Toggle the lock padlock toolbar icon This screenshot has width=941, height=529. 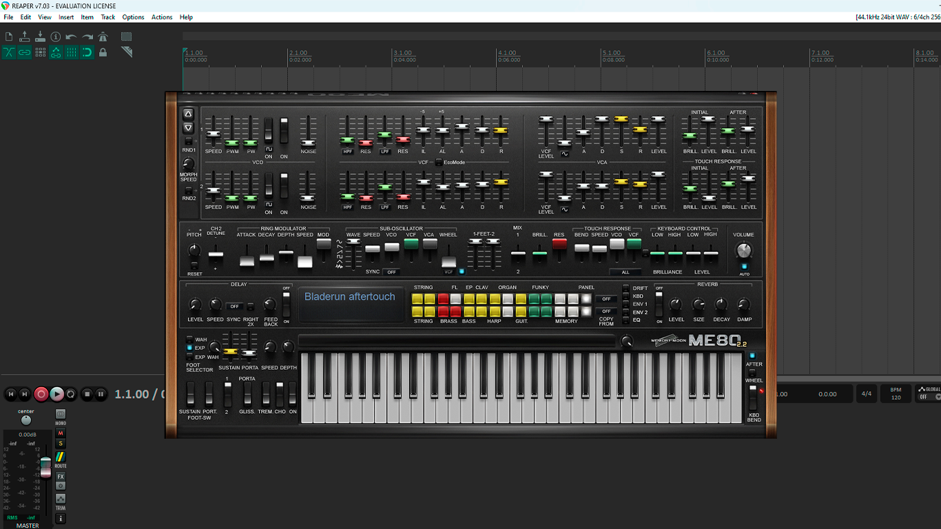point(103,52)
